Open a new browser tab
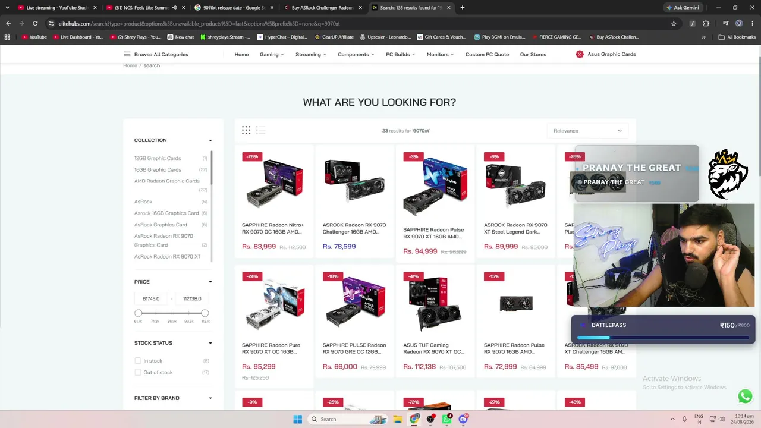 [462, 8]
